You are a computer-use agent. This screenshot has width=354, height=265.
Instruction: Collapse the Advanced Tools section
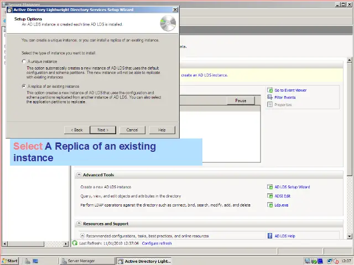point(79,174)
